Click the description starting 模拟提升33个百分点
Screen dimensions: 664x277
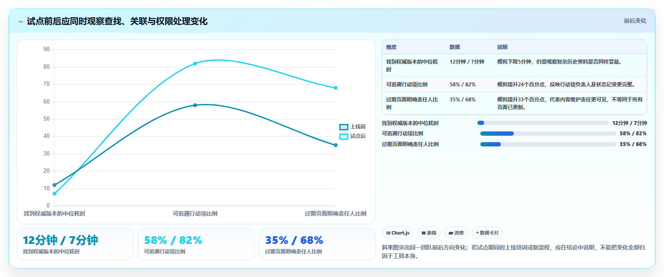pyautogui.click(x=570, y=103)
